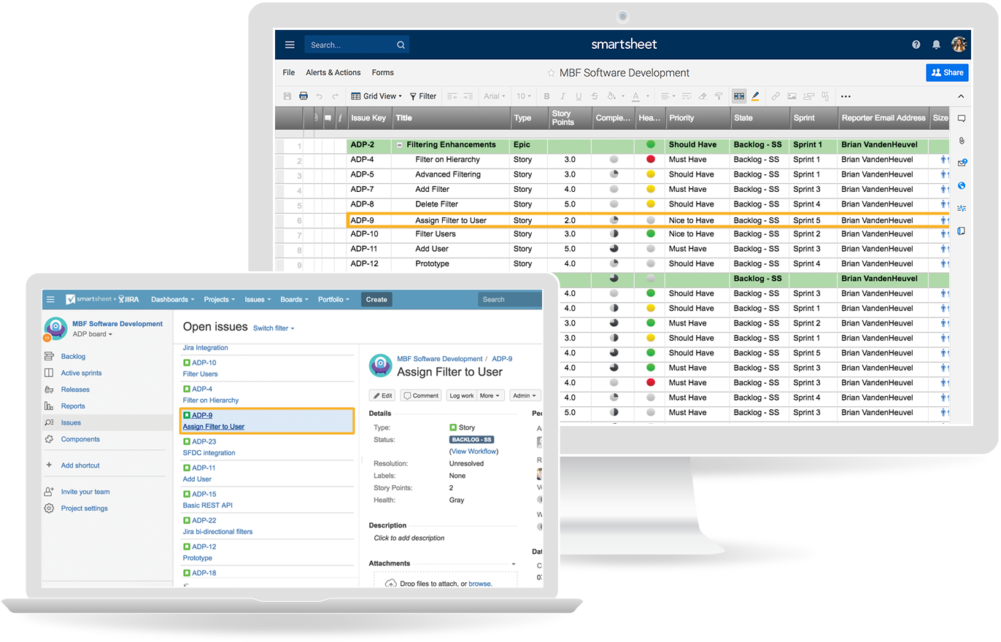Open globe publish icon on right rail
This screenshot has height=642, width=1001.
(x=962, y=185)
